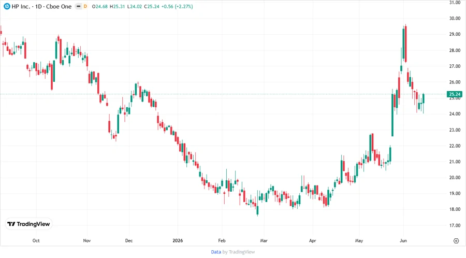Image resolution: width=466 pixels, height=258 pixels.
Task: Click the 18.00 price axis label
Action: pos(455,209)
